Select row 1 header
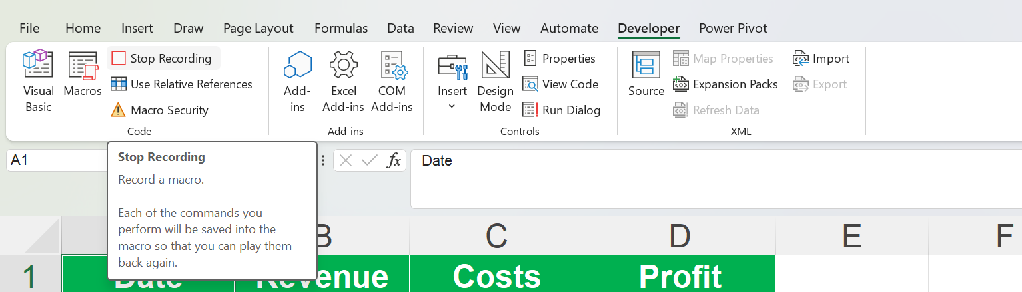This screenshot has height=292, width=1022. click(x=31, y=274)
